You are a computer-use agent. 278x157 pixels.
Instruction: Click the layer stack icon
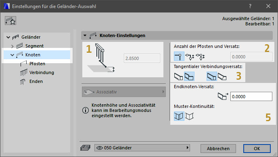click(x=85, y=148)
